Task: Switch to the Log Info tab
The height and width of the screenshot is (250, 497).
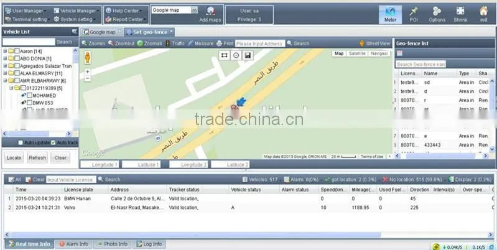Action: pyautogui.click(x=149, y=244)
